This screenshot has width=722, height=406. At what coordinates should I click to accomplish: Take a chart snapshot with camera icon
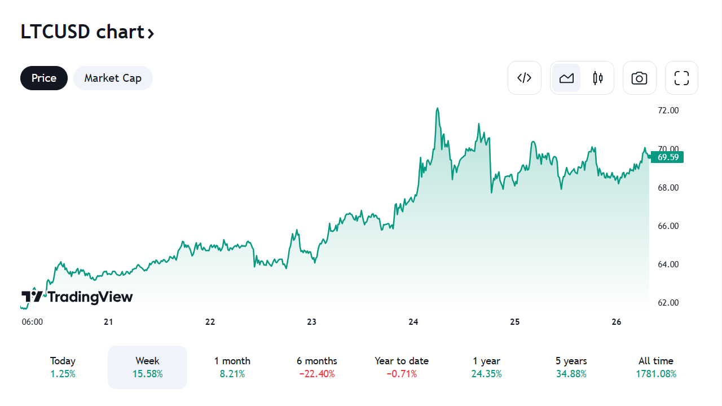[639, 78]
